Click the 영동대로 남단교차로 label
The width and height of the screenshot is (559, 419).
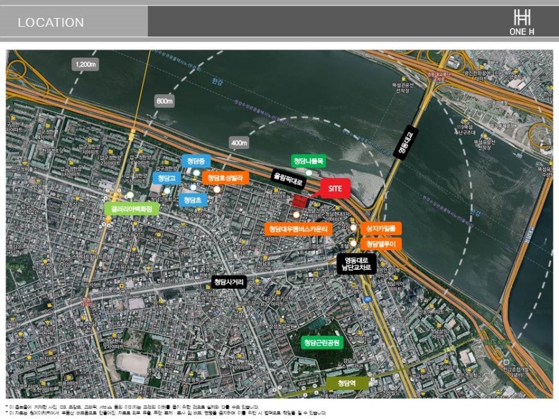(357, 264)
